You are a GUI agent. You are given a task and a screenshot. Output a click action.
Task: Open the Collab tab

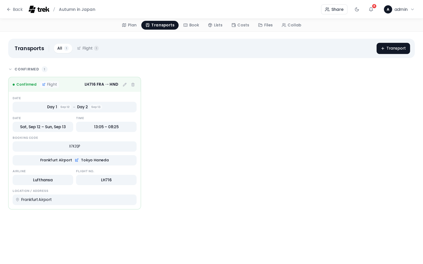pos(291,25)
